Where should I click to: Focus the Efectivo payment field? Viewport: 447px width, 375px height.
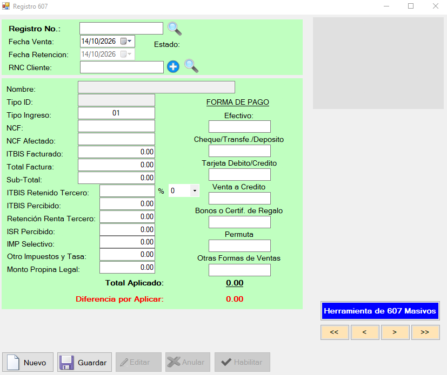(239, 127)
